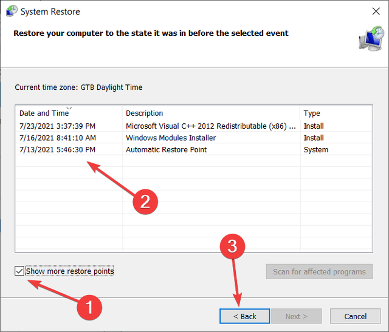This screenshot has width=389, height=332.
Task: Click the System Restore title bar icon
Action: 12,12
